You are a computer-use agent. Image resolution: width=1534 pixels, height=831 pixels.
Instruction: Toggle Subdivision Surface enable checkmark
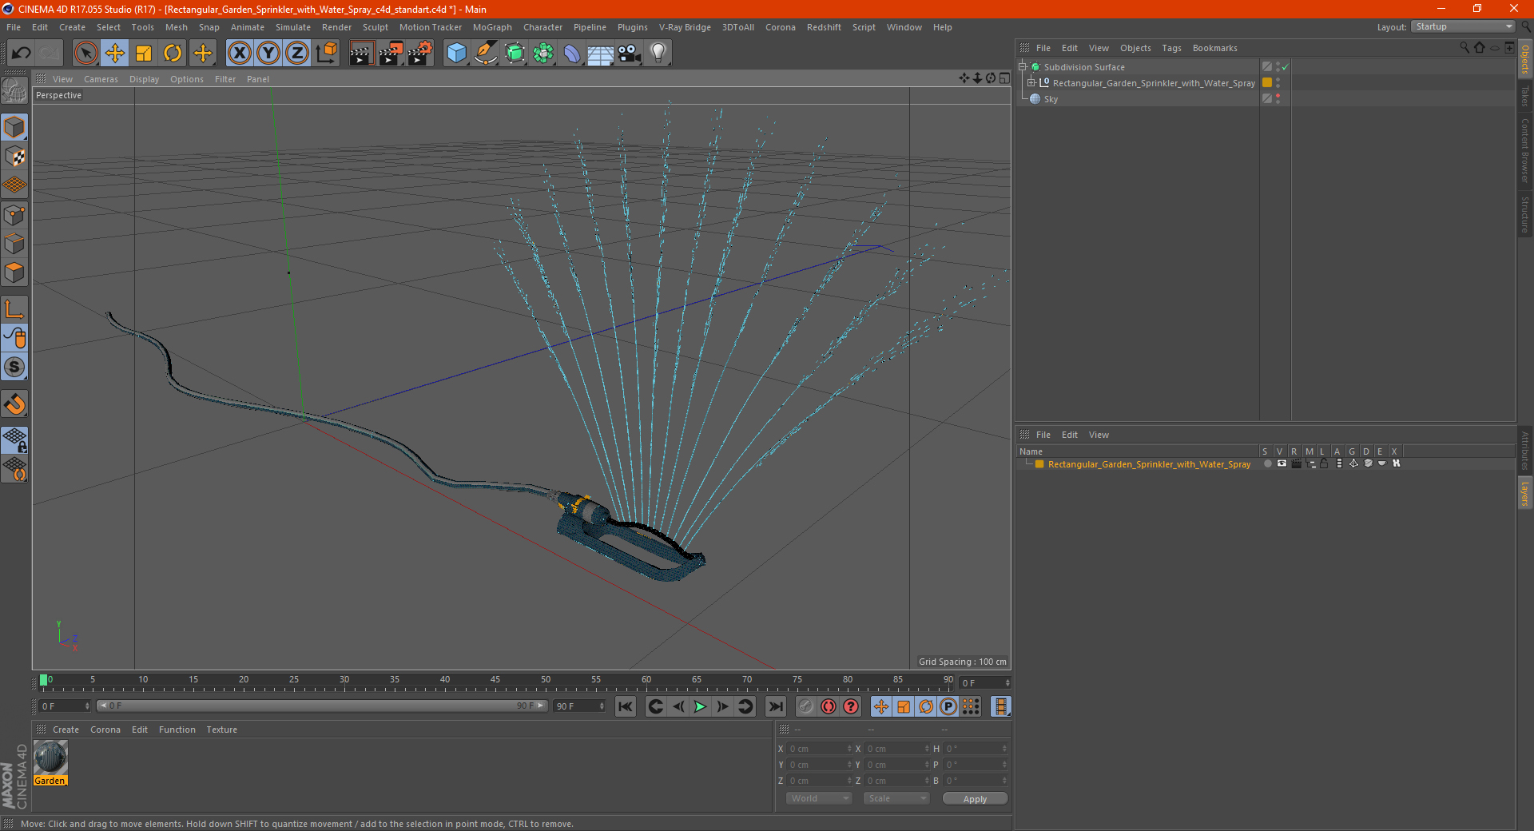pos(1286,67)
